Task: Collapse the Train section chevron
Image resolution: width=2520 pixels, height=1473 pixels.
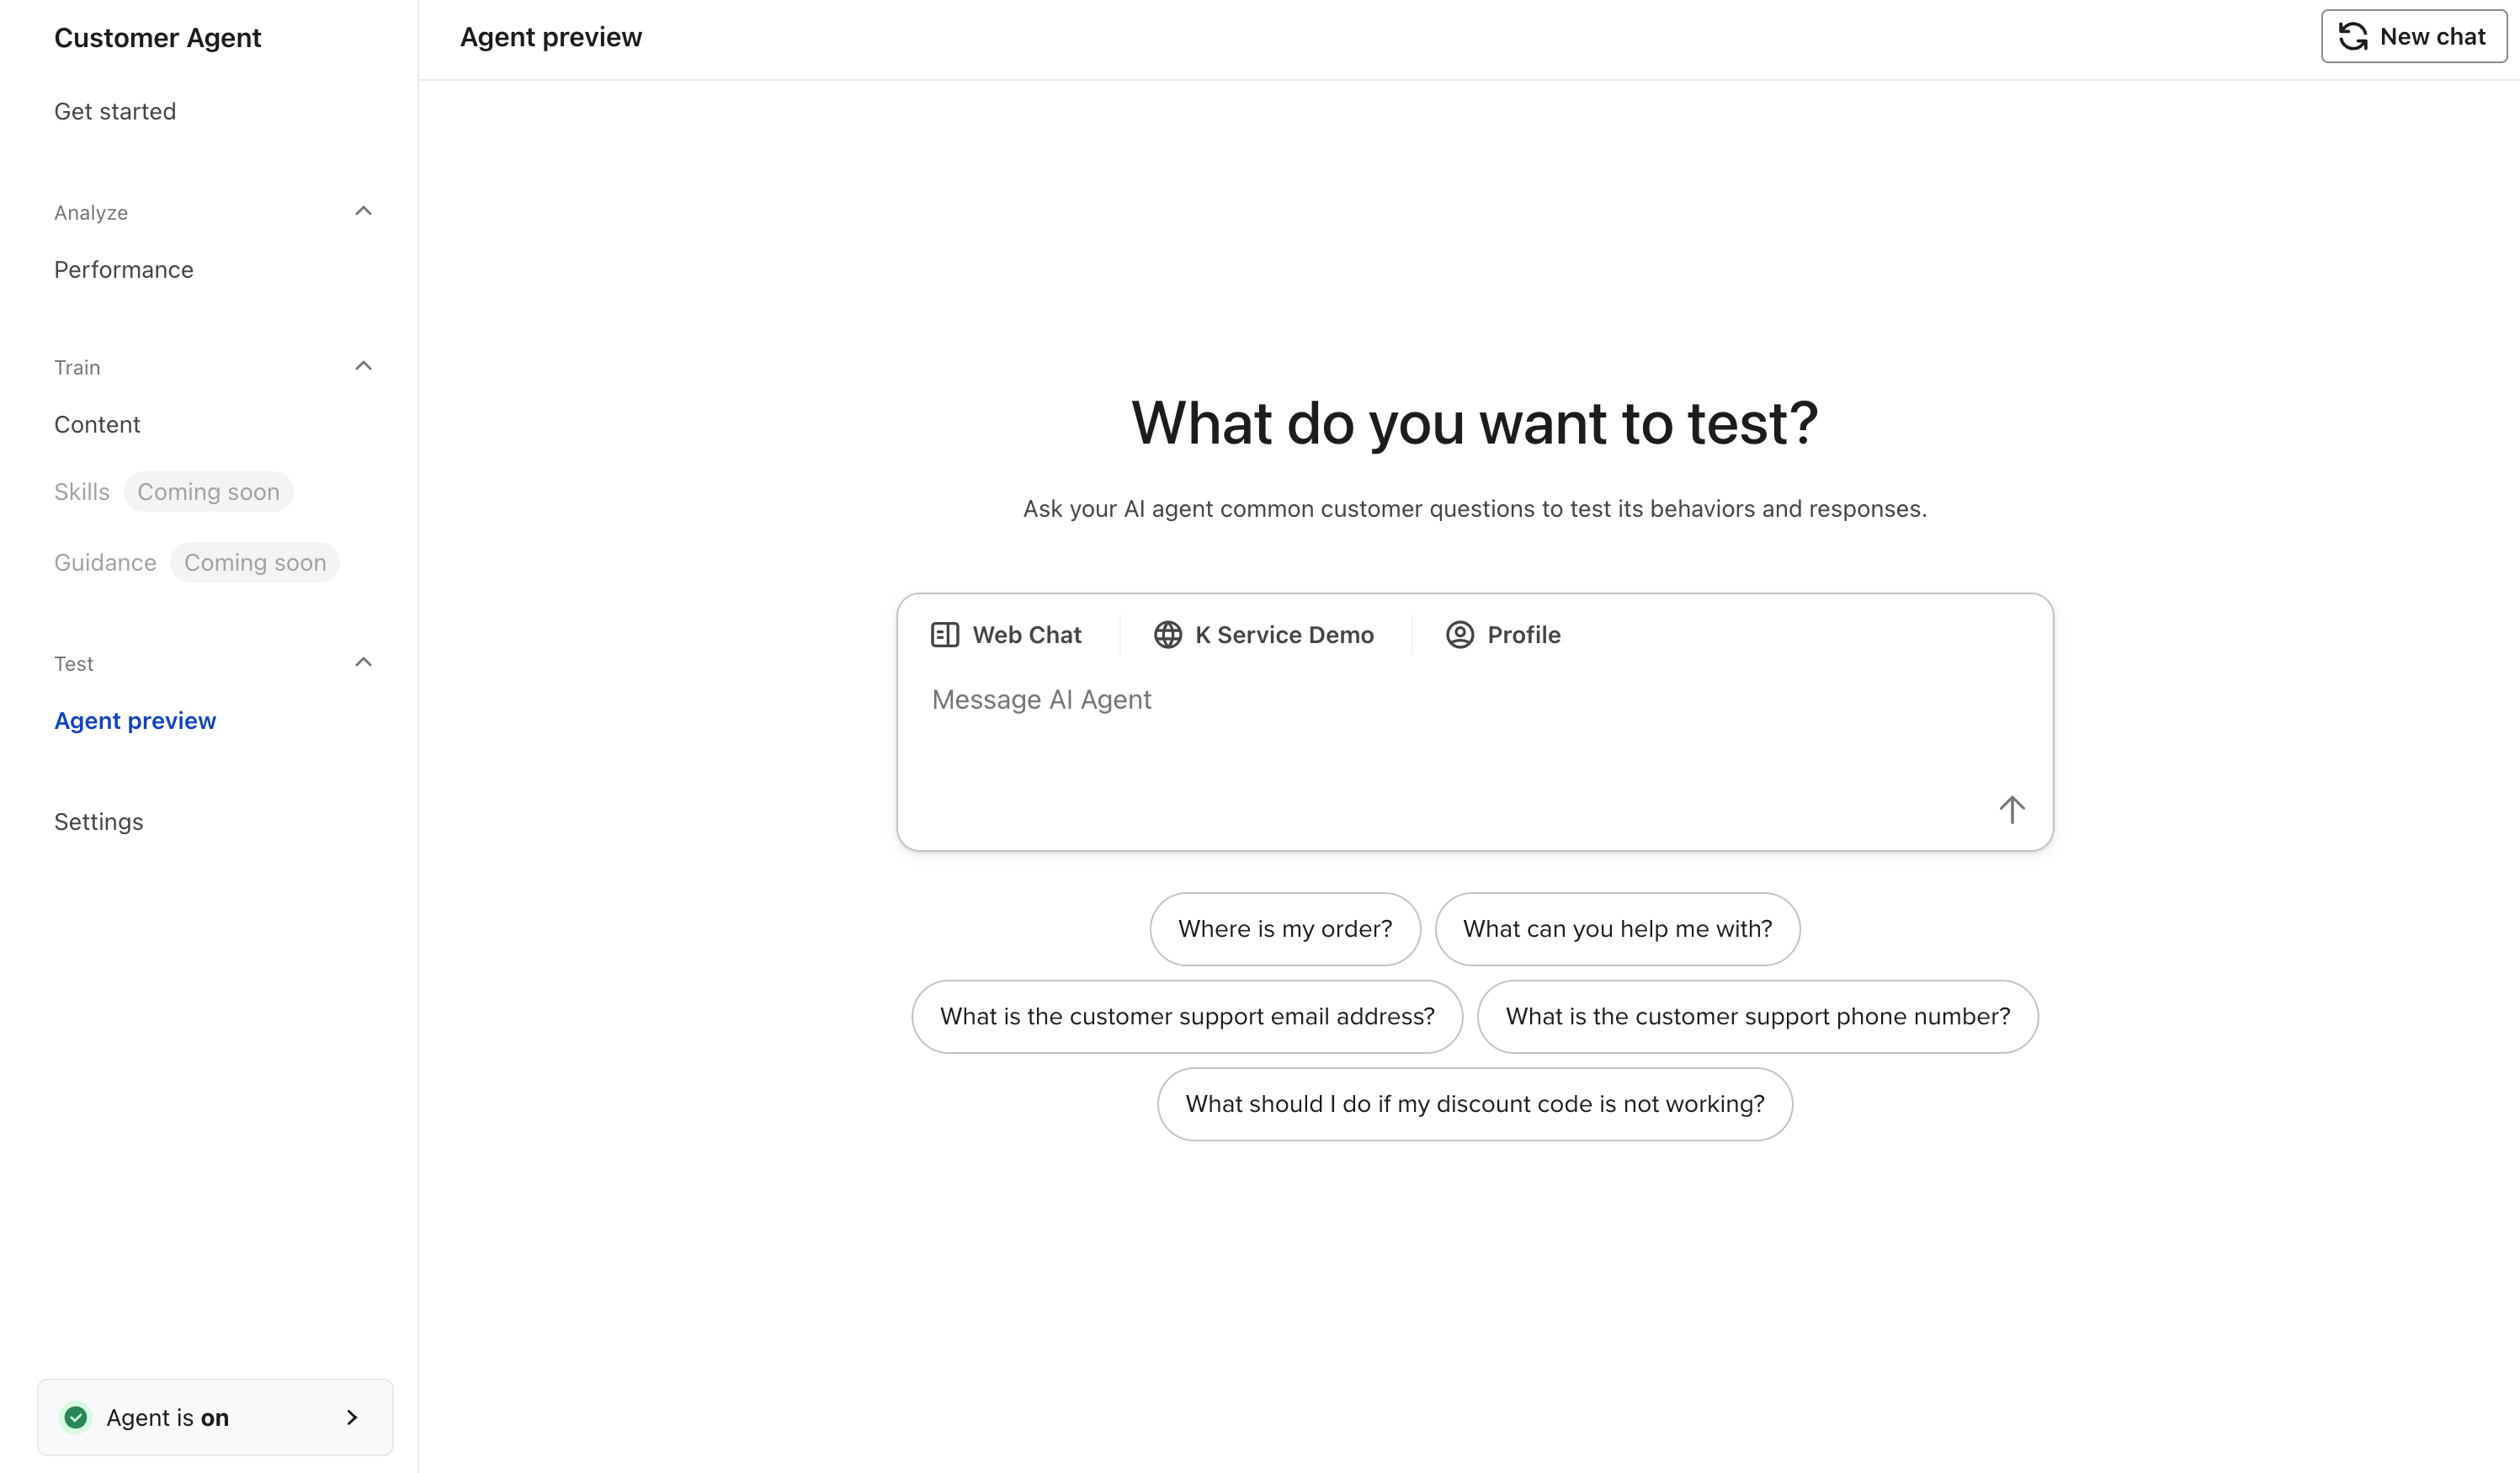Action: pos(364,366)
